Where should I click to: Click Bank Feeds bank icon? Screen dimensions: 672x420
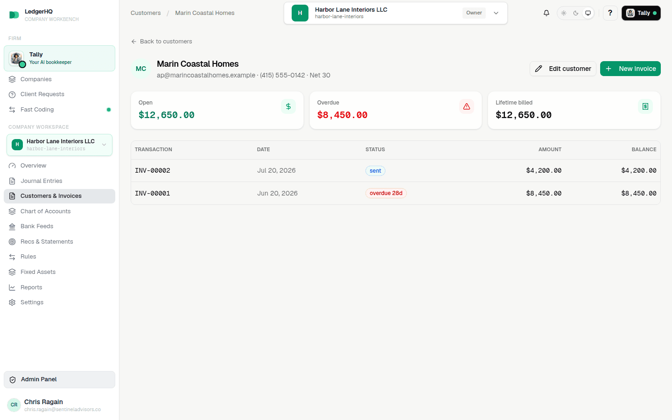click(12, 226)
